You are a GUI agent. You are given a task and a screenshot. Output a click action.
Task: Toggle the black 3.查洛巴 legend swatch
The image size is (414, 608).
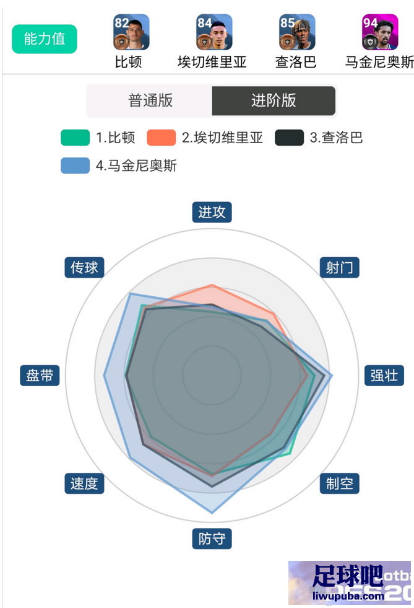(289, 138)
